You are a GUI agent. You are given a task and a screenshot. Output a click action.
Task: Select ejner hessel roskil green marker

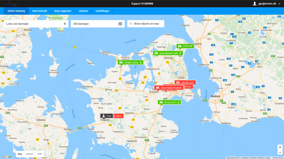click(x=168, y=53)
